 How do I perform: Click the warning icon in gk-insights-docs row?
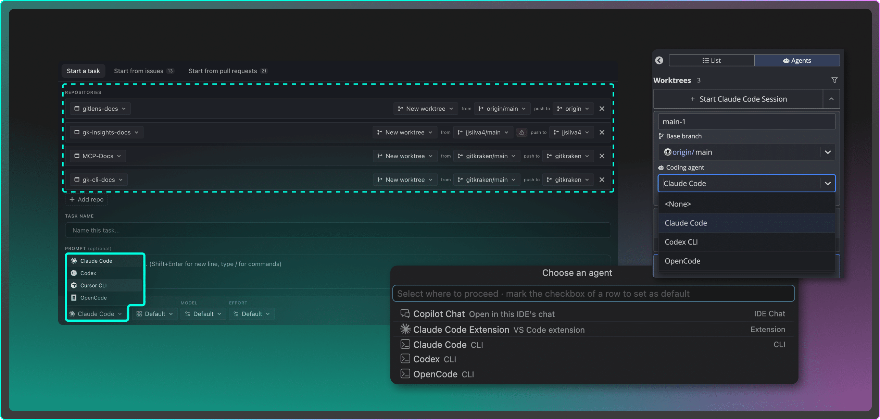point(521,132)
